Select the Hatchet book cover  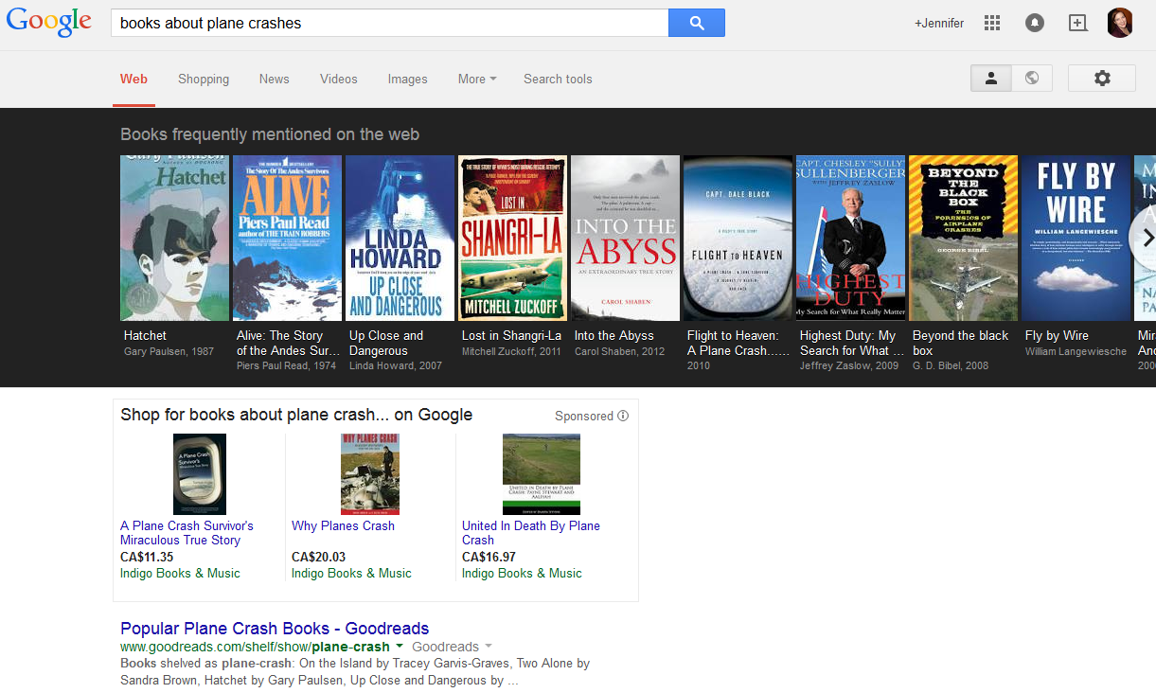(x=174, y=238)
